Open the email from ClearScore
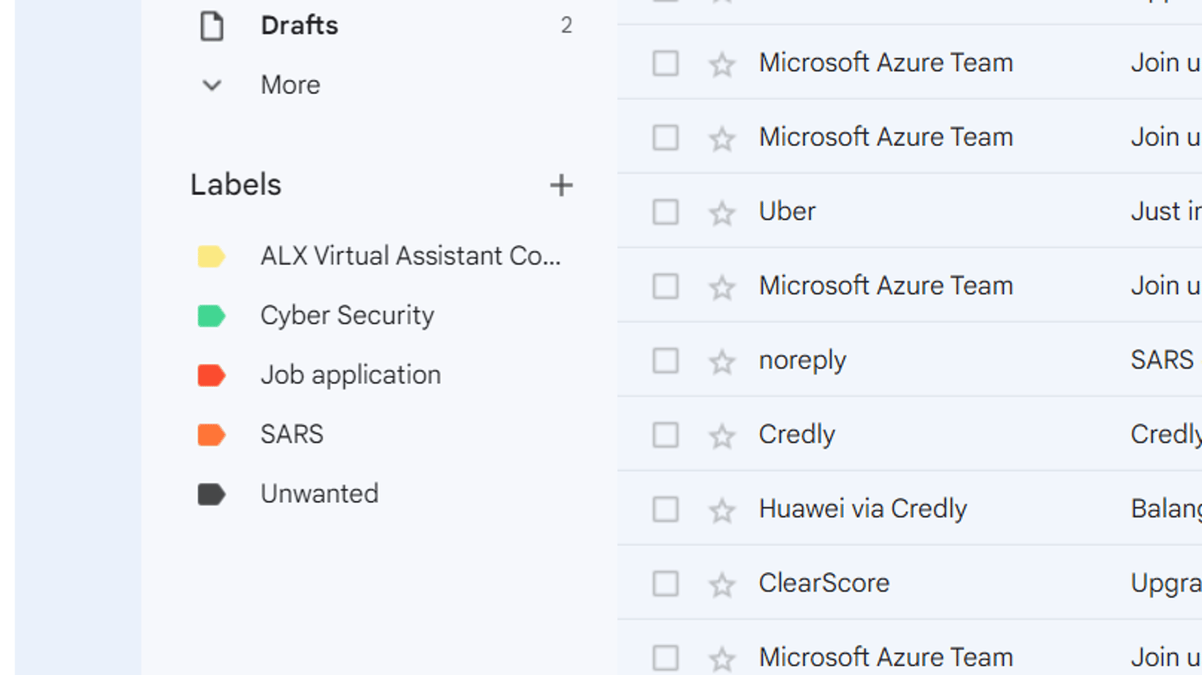Image resolution: width=1202 pixels, height=675 pixels. pos(825,583)
